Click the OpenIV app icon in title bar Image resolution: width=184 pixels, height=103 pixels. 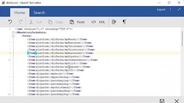point(3,3)
